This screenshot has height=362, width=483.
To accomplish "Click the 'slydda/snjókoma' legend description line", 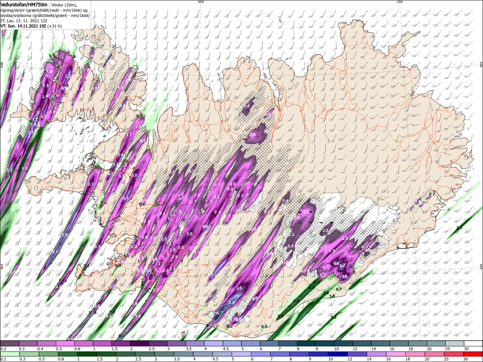I will tap(45, 15).
